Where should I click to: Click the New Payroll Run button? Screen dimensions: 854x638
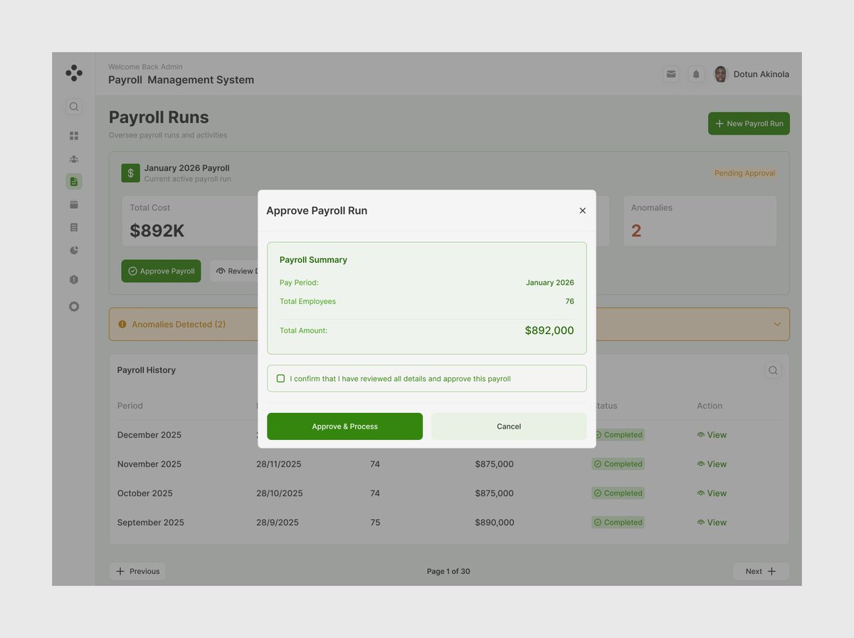[749, 123]
